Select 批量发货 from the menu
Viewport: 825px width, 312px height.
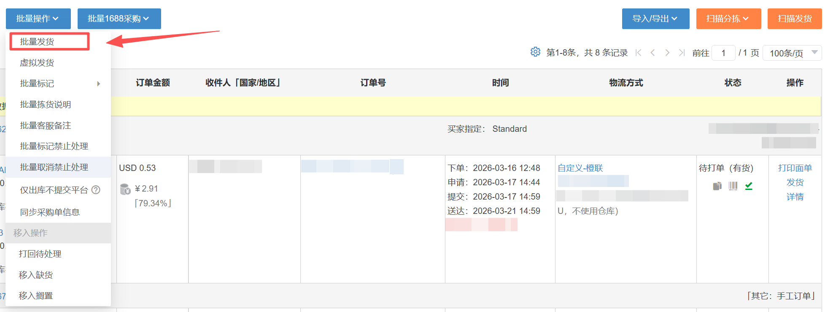[49, 42]
